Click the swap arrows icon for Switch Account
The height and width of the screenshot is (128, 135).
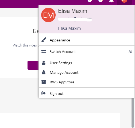(x=44, y=51)
